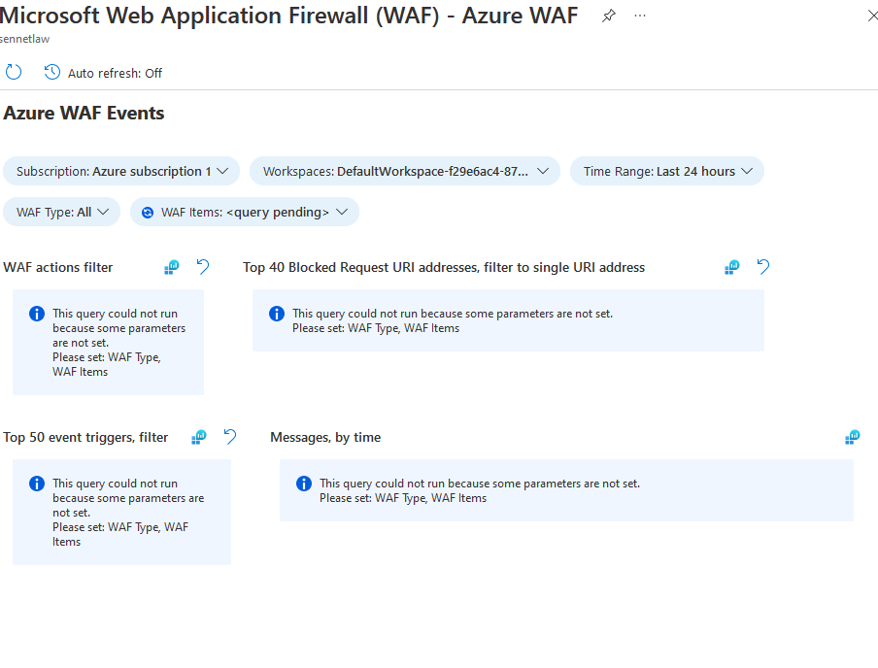Viewport: 878px width, 668px height.
Task: Reset the Top 50 event triggers filter
Action: [x=230, y=437]
